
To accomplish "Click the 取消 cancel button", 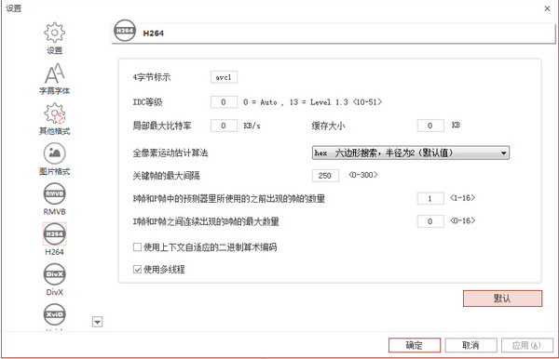I will point(470,345).
